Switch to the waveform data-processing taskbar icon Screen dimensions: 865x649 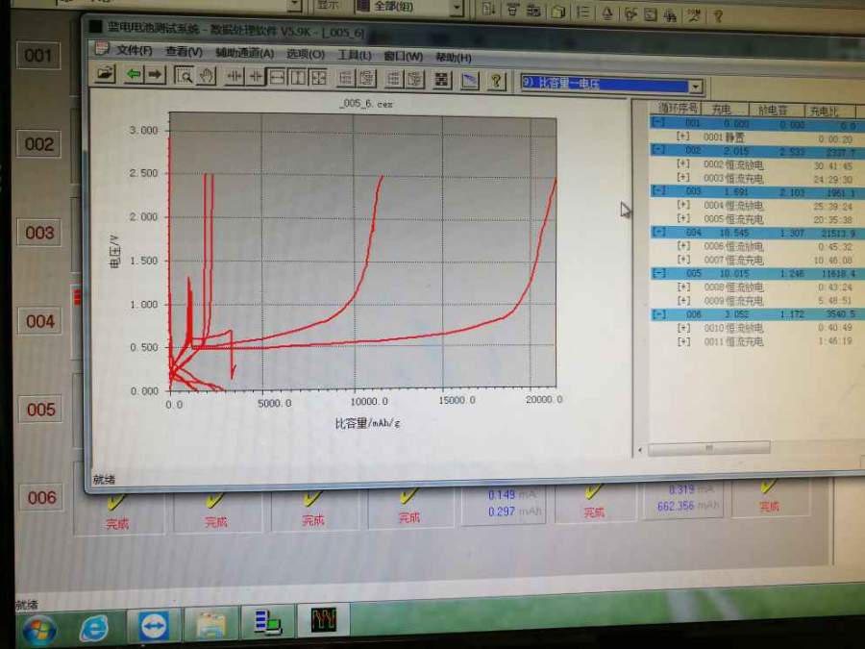324,619
